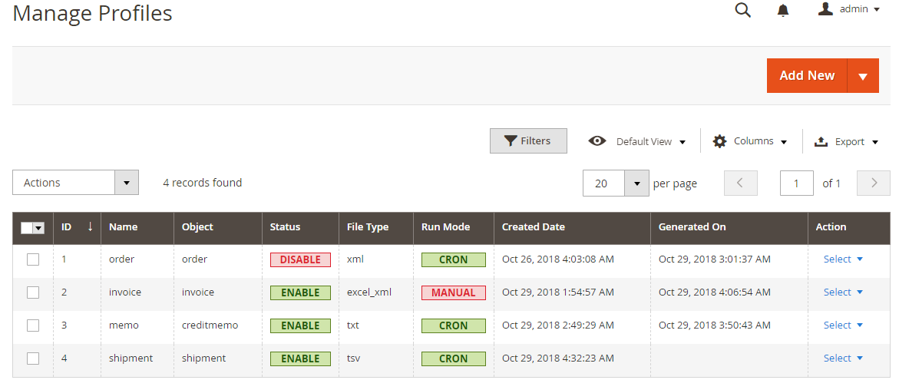Sort by Created Date column header
Image resolution: width=899 pixels, height=380 pixels.
click(x=534, y=227)
